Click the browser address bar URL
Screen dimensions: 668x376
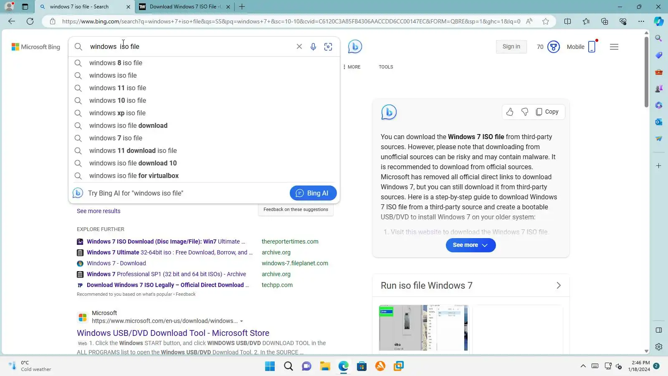291,21
